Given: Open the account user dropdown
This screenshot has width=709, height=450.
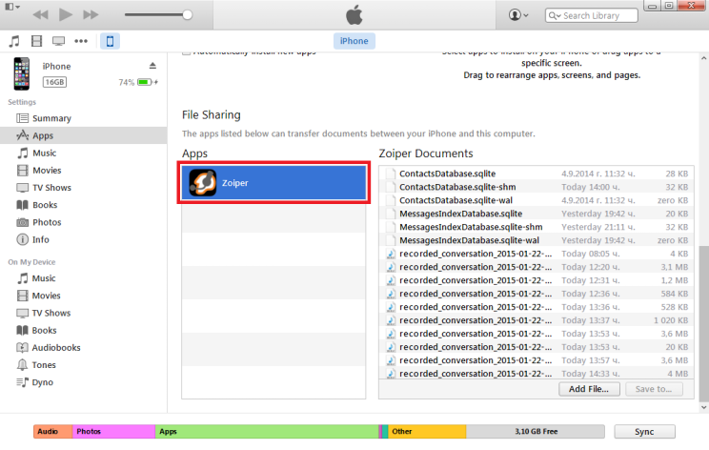Looking at the screenshot, I should pos(518,15).
